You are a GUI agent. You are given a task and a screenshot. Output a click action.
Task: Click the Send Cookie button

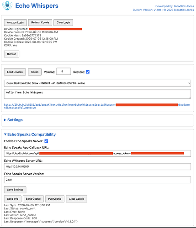pos(33,199)
